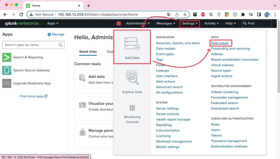Image resolution: width=280 pixels, height=159 pixels.
Task: Open a new browser tab
Action: [x=88, y=6]
